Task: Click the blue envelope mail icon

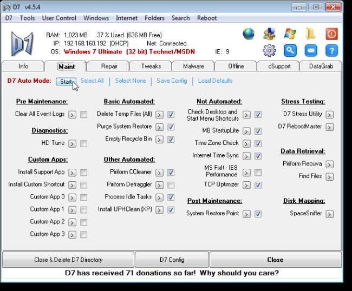Action: [310, 51]
